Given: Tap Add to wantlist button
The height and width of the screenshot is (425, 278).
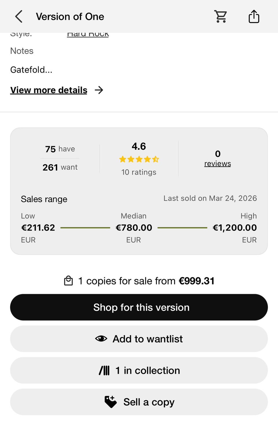Looking at the screenshot, I should point(139,339).
